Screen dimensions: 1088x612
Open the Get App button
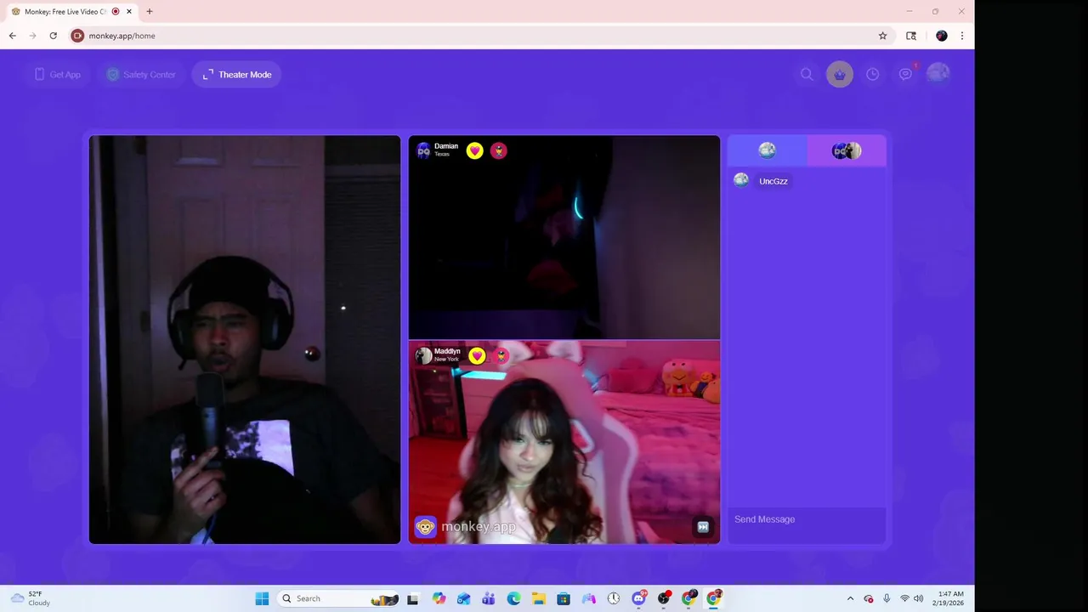pyautogui.click(x=58, y=75)
